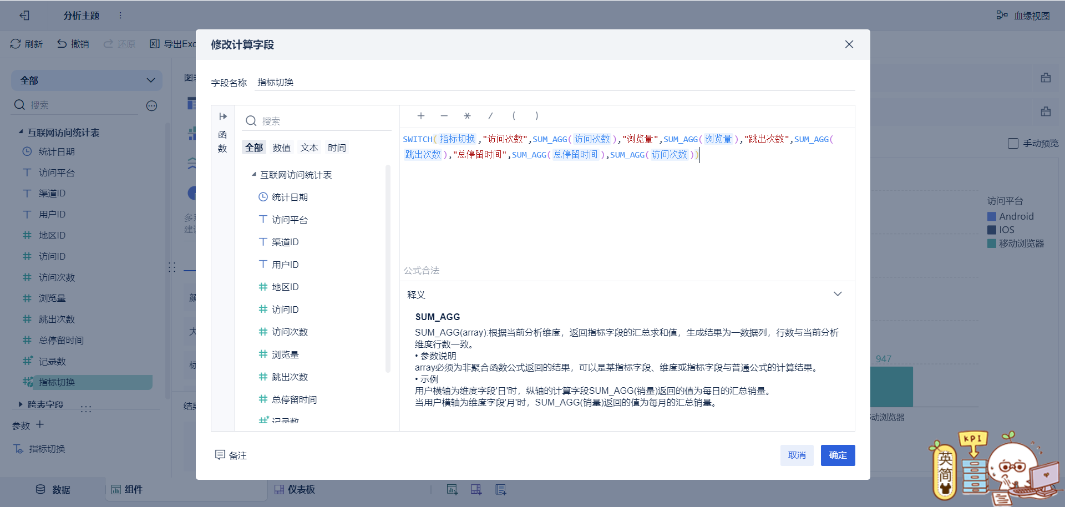Click the IOS legend color swatch
The width and height of the screenshot is (1065, 507).
pos(992,230)
